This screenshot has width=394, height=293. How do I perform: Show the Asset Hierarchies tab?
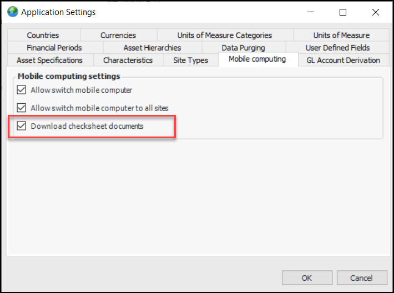coord(152,48)
